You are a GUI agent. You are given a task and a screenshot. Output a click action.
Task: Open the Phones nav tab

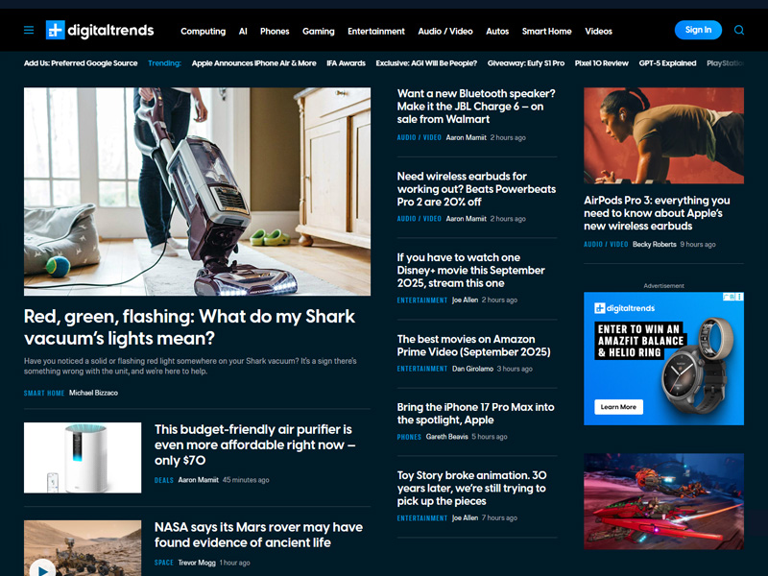(275, 31)
